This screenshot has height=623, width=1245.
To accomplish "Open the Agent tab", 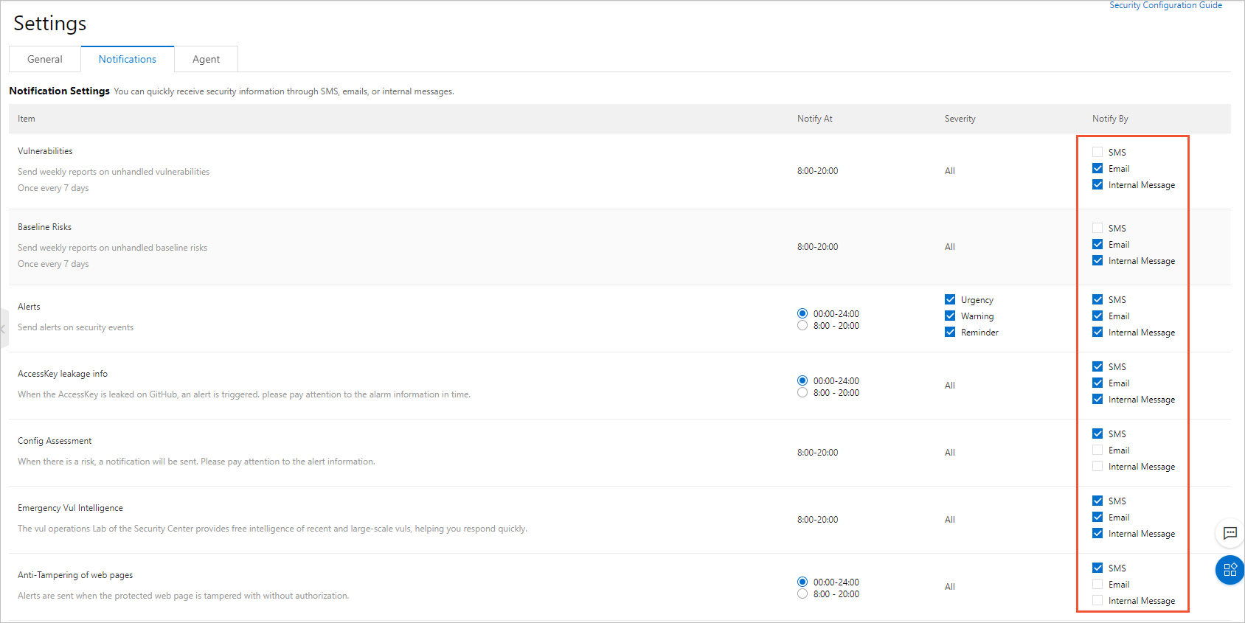I will coord(206,59).
